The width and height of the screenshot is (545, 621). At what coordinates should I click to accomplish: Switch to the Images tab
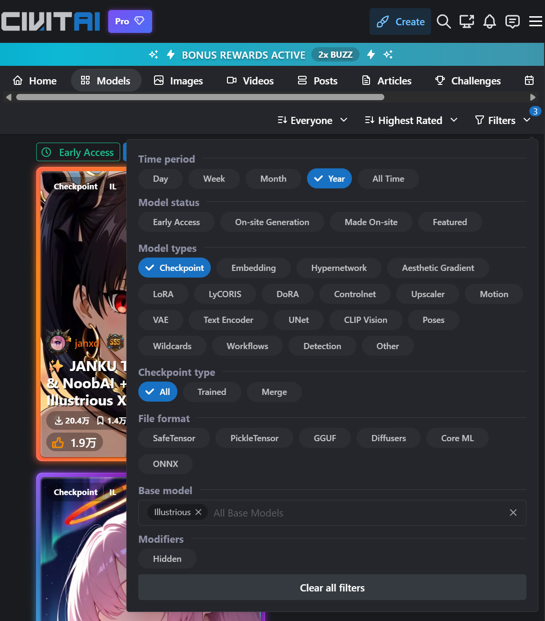[178, 81]
